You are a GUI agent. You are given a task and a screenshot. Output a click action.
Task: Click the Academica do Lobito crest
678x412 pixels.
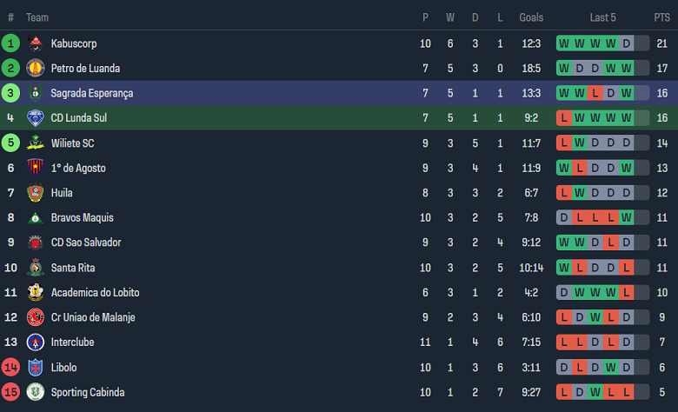(x=36, y=293)
